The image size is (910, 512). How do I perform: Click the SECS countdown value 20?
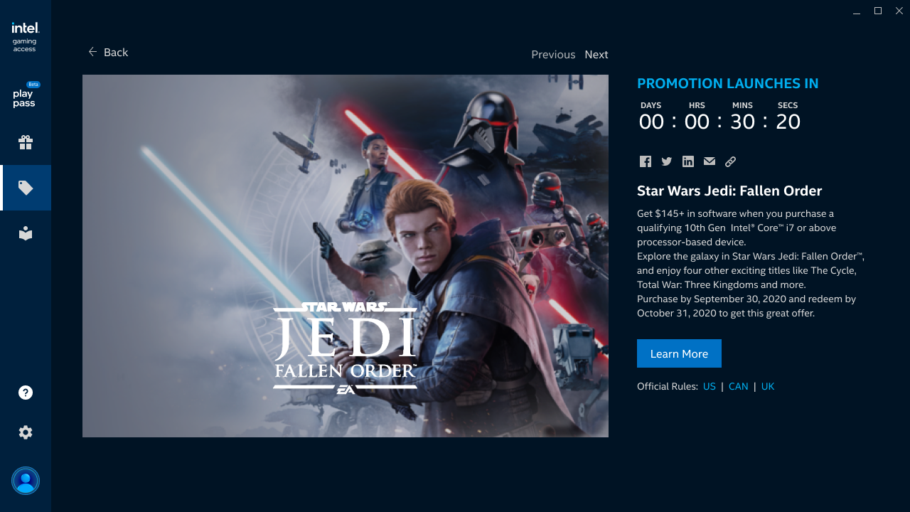(x=788, y=122)
